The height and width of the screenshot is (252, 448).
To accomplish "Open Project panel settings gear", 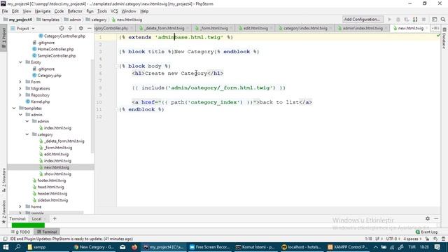I will 81,28.
